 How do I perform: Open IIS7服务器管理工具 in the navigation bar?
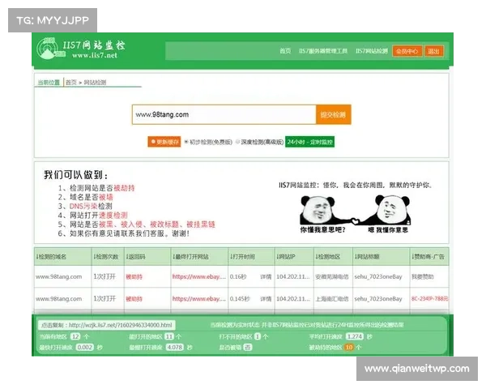(323, 51)
